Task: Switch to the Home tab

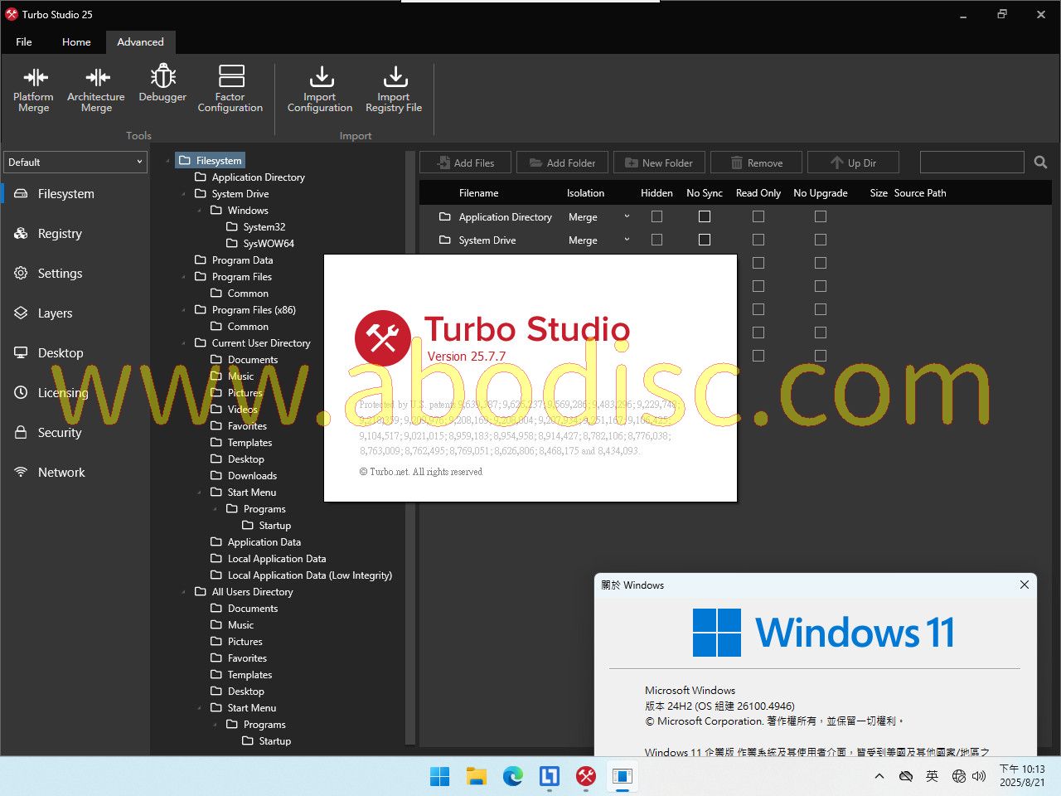Action: [x=76, y=41]
